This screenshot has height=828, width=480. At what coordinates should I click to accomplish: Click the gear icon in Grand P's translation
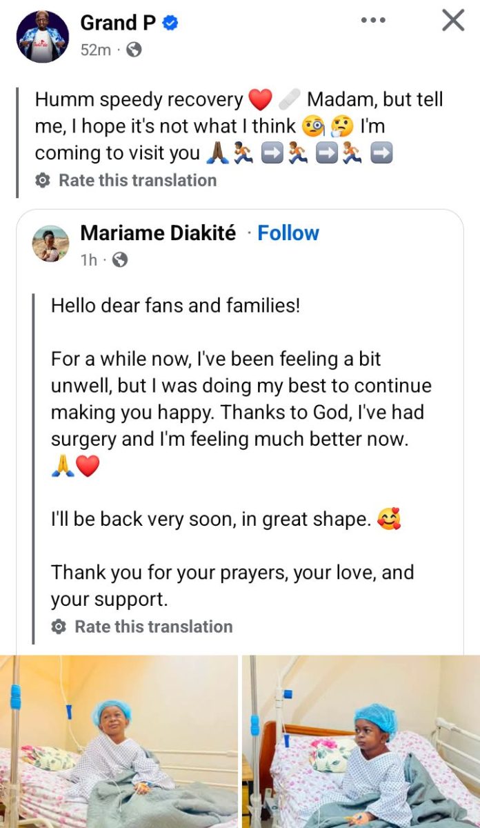point(42,181)
